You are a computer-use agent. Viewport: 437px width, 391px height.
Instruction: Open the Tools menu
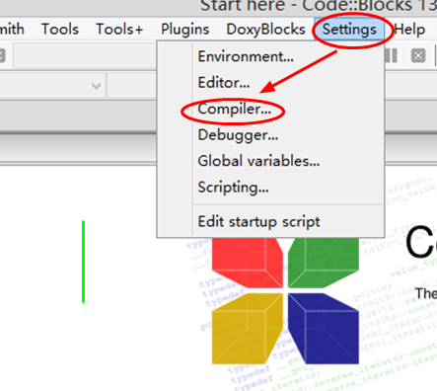pyautogui.click(x=60, y=30)
